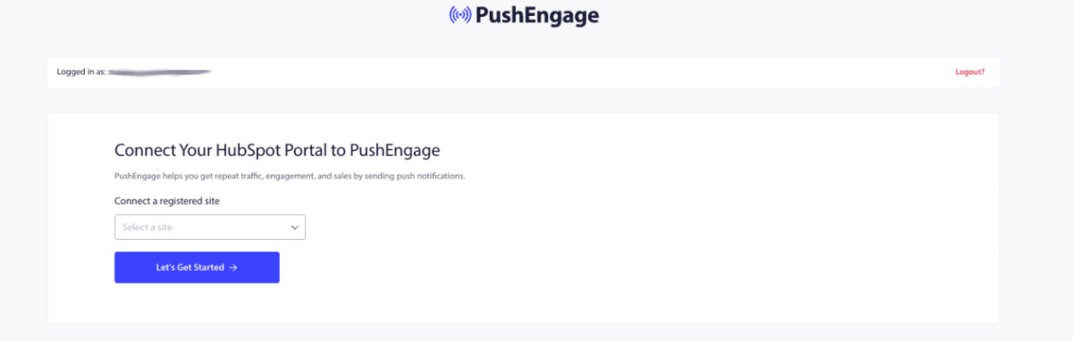The height and width of the screenshot is (341, 1073).
Task: Sign out using the red Logout? text
Action: tap(970, 71)
